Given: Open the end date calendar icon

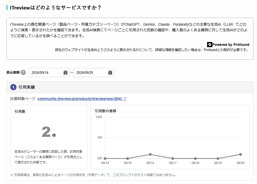Looking at the screenshot, I should pyautogui.click(x=110, y=72).
